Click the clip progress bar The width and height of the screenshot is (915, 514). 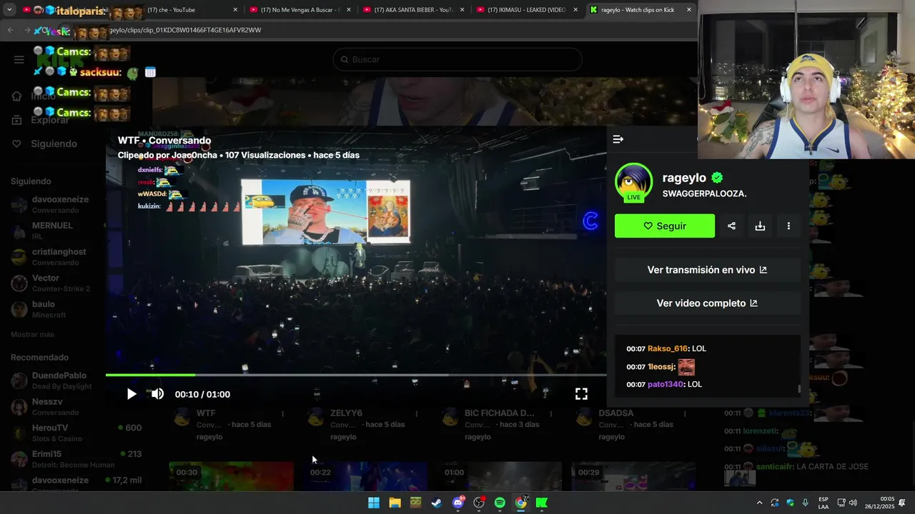(356, 375)
